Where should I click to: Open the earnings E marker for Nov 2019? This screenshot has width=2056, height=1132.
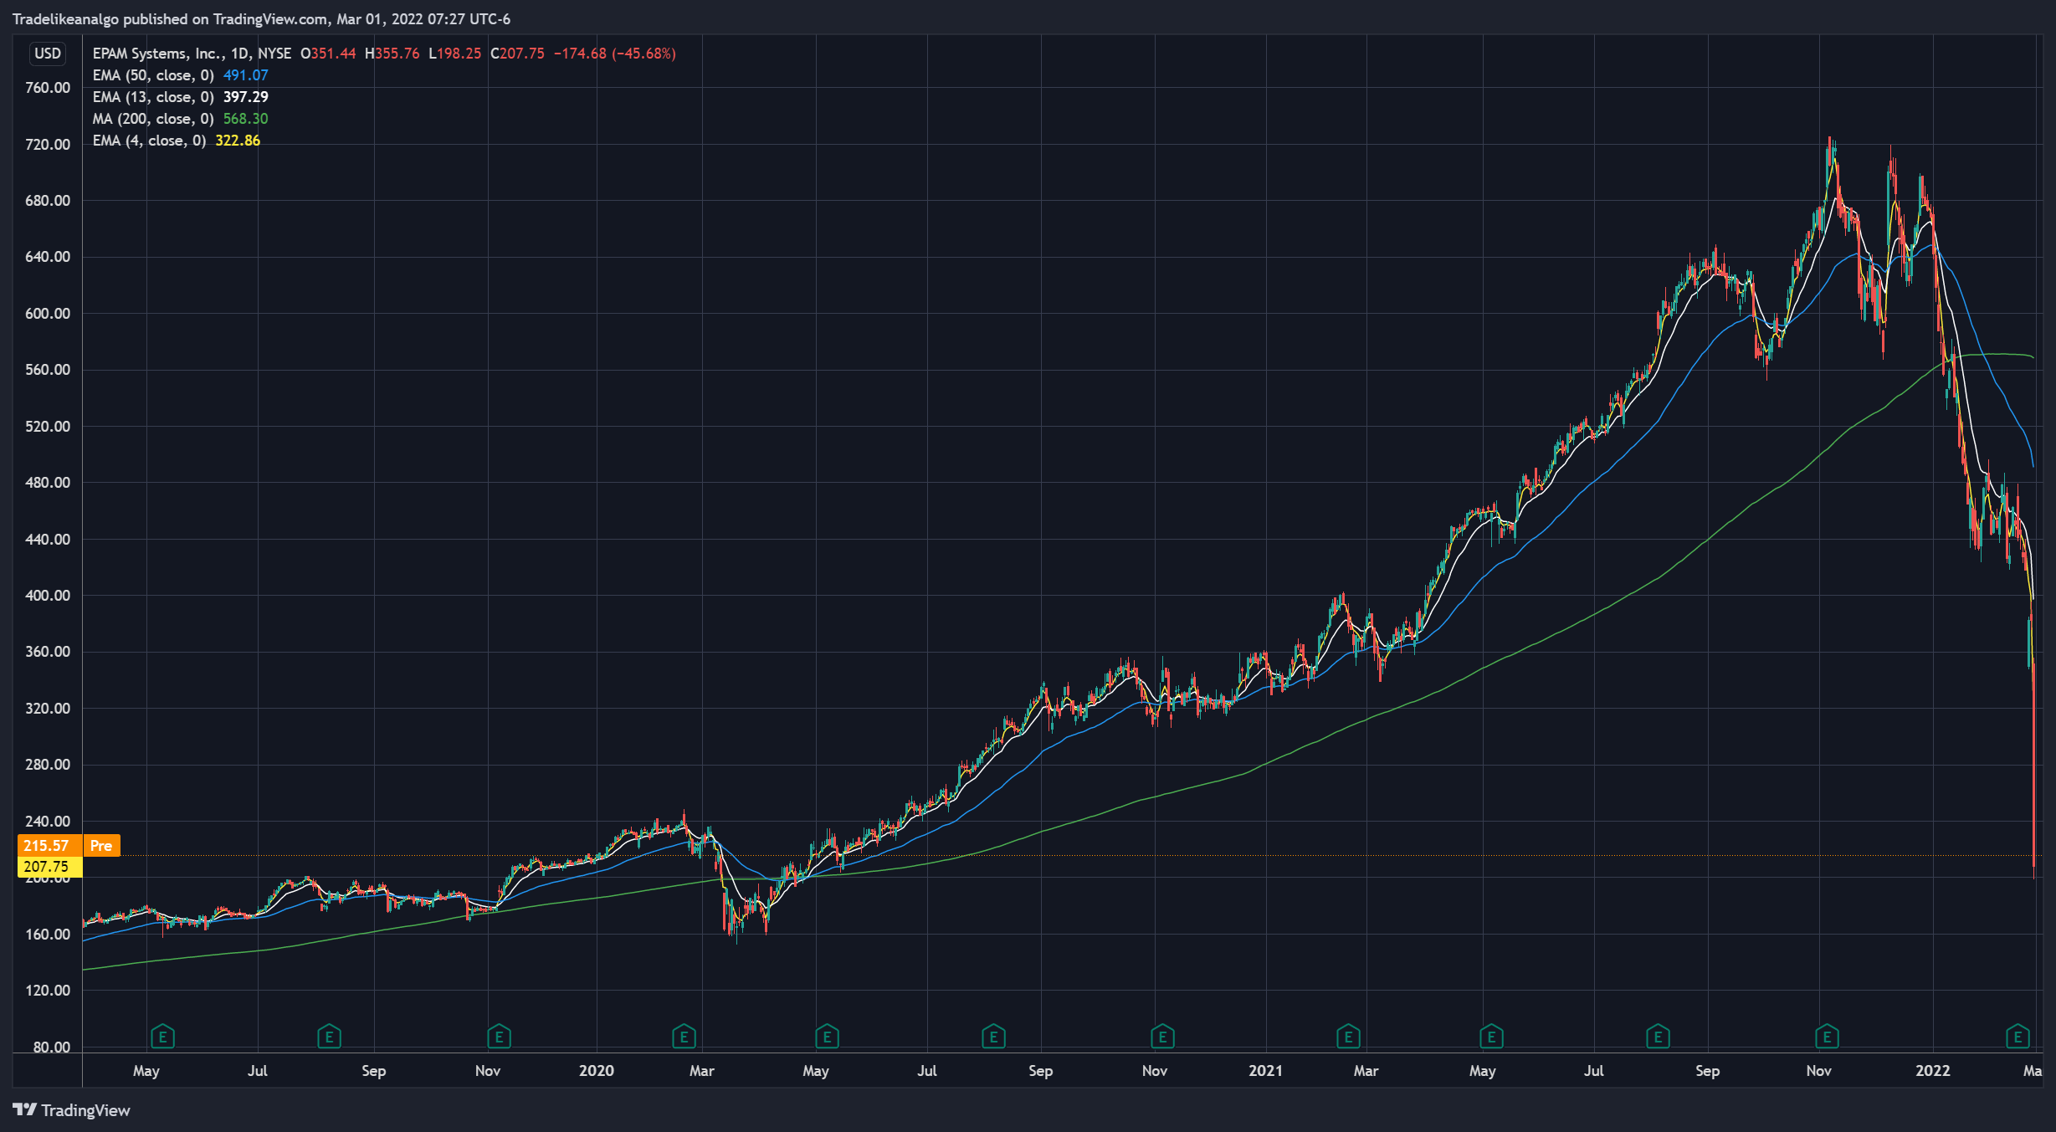[499, 1037]
